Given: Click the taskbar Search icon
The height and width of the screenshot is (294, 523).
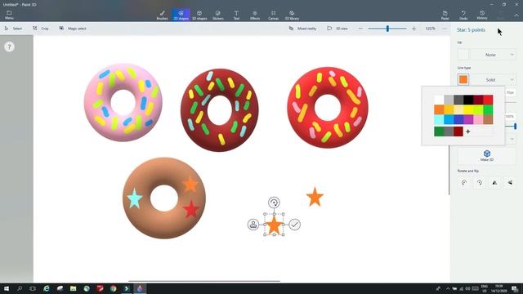Looking at the screenshot, I should coord(20,288).
